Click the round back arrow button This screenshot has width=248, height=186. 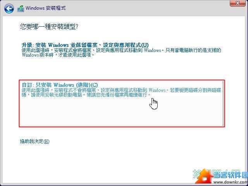[x=9, y=7]
